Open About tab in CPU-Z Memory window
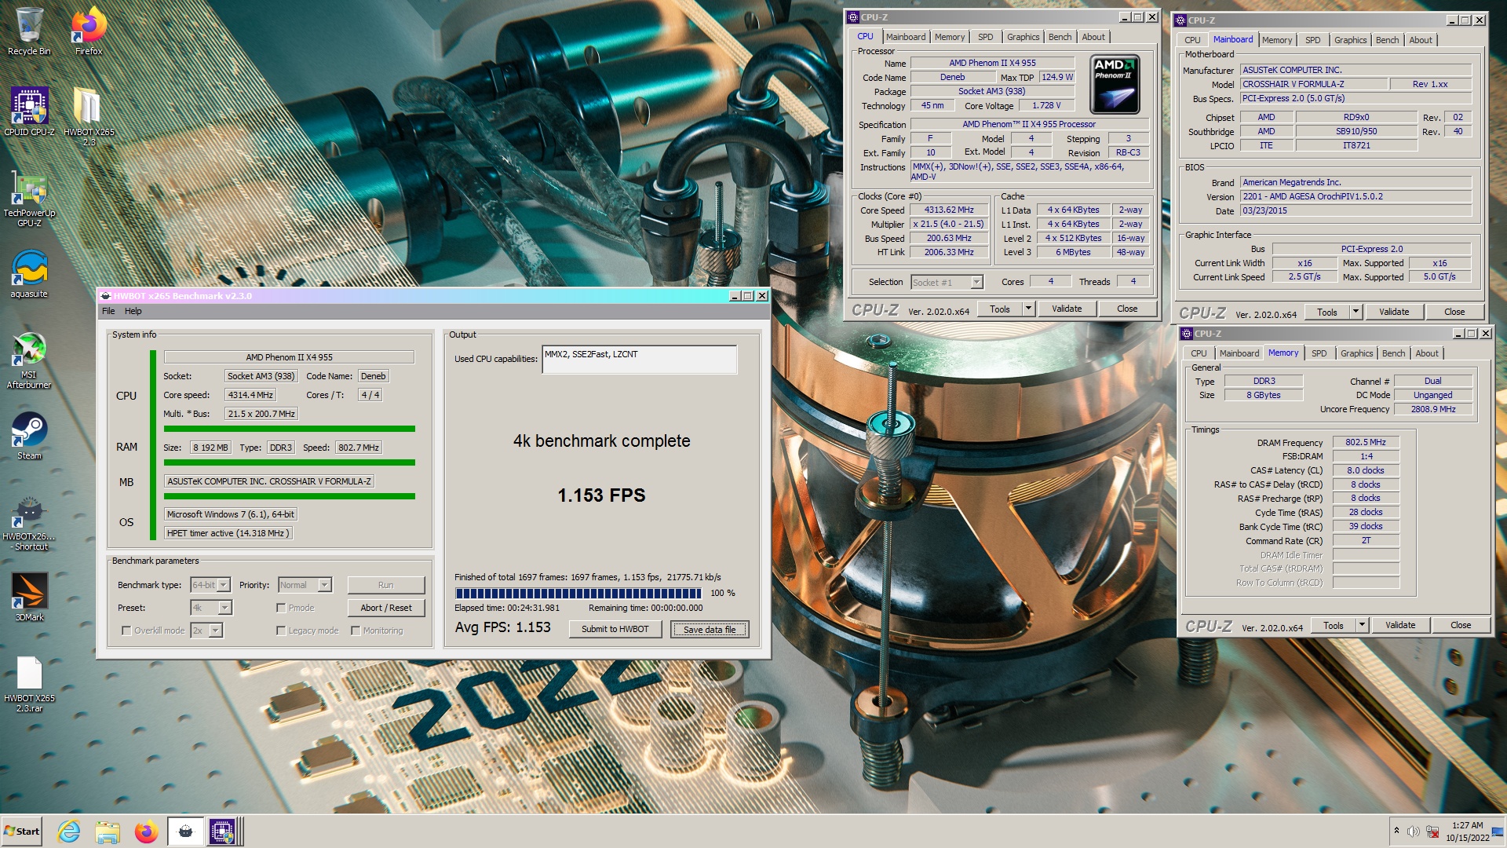Screen dimensions: 1507x848 [1427, 353]
